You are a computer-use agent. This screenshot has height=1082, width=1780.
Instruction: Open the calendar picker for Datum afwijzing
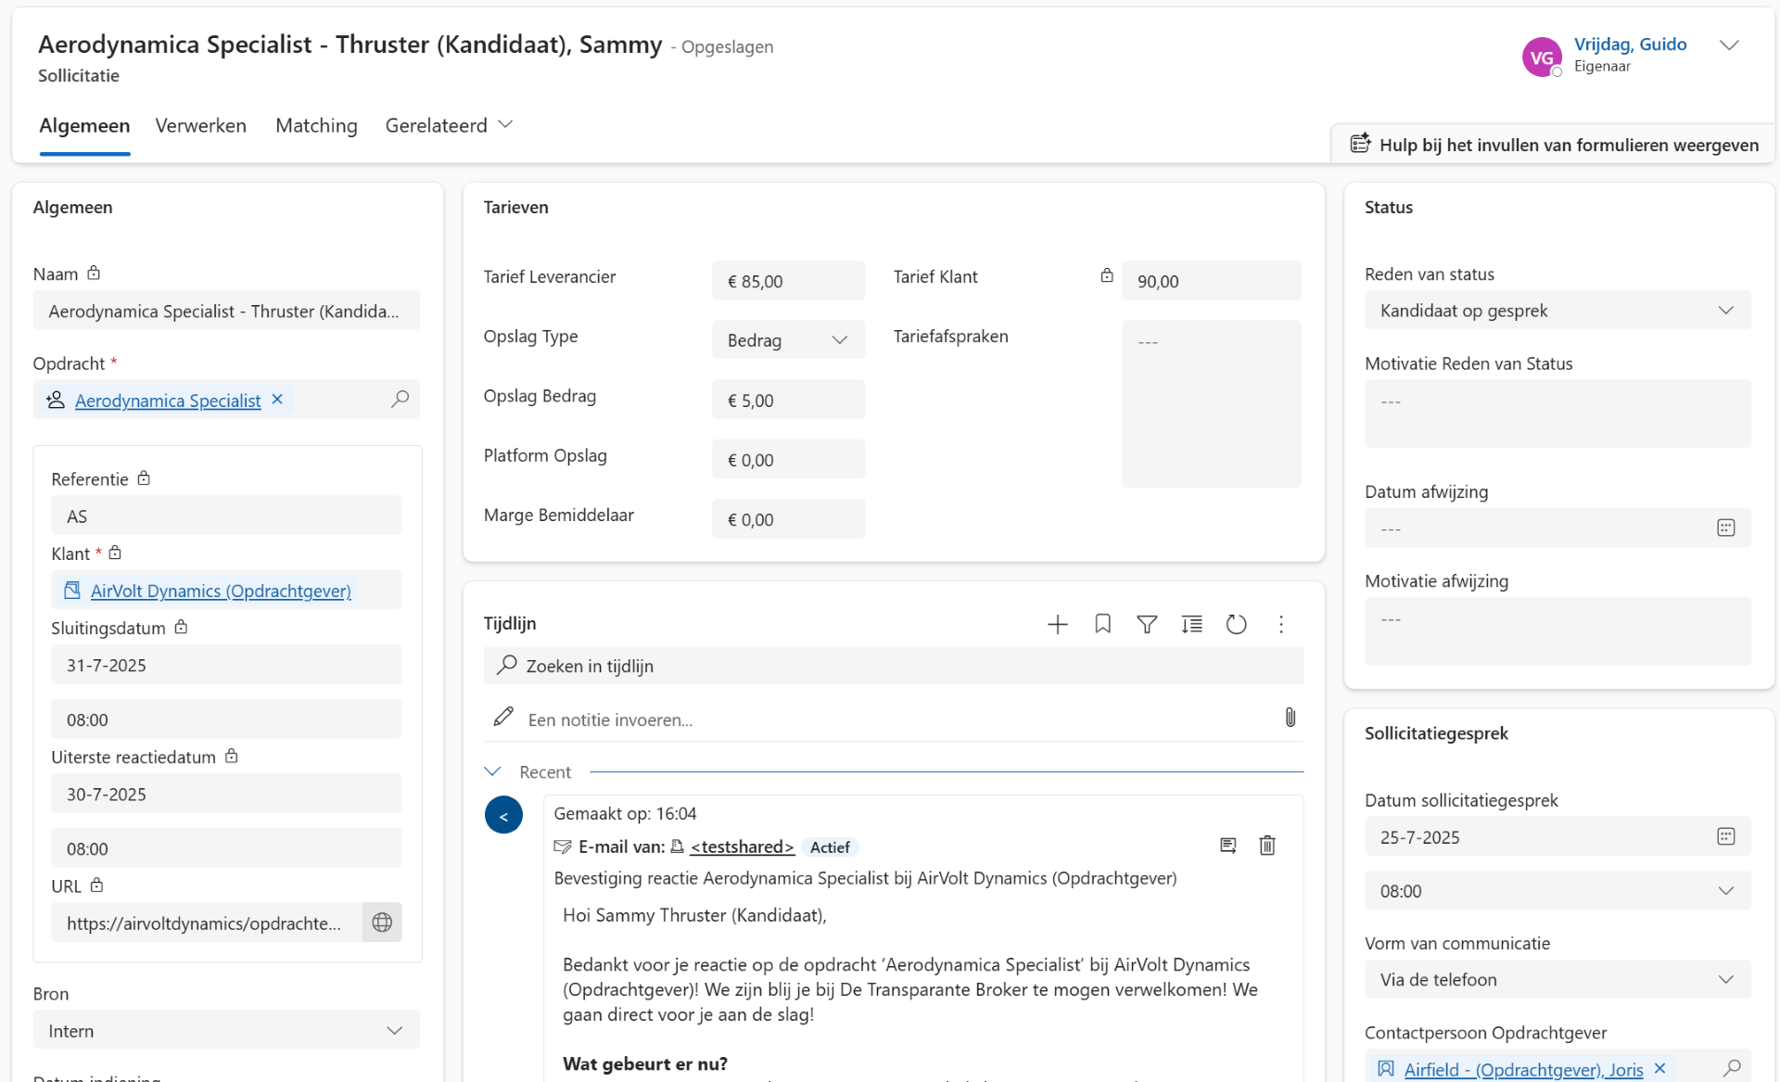[x=1725, y=527]
